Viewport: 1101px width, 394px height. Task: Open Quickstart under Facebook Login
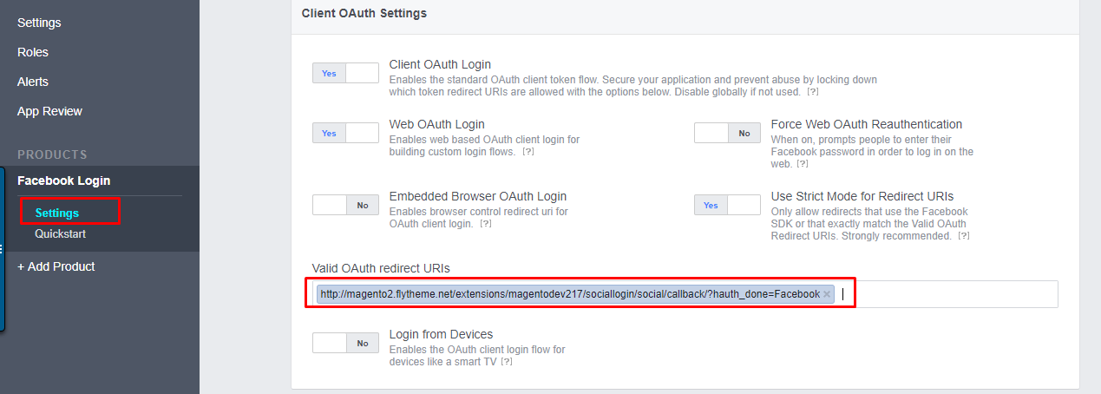60,233
